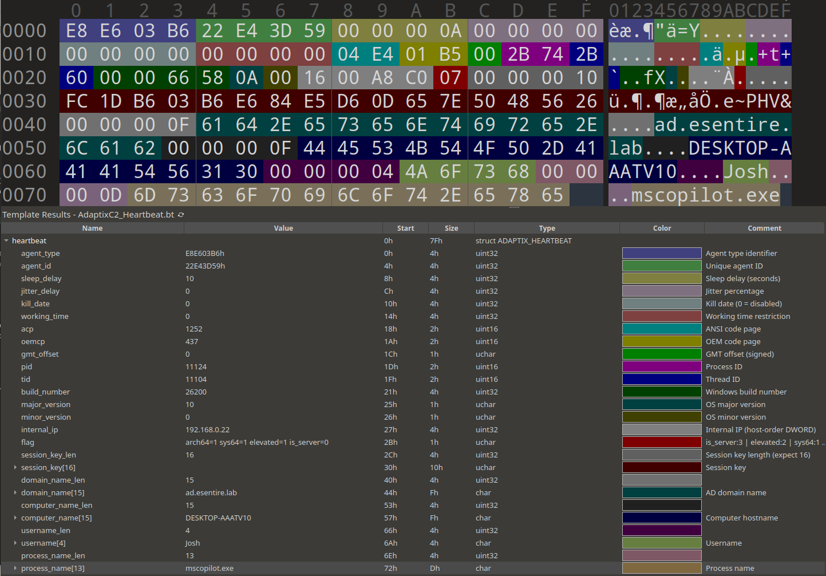The image size is (826, 576).
Task: Select the value 'ad.esentire.lab' in results table
Action: coord(211,493)
